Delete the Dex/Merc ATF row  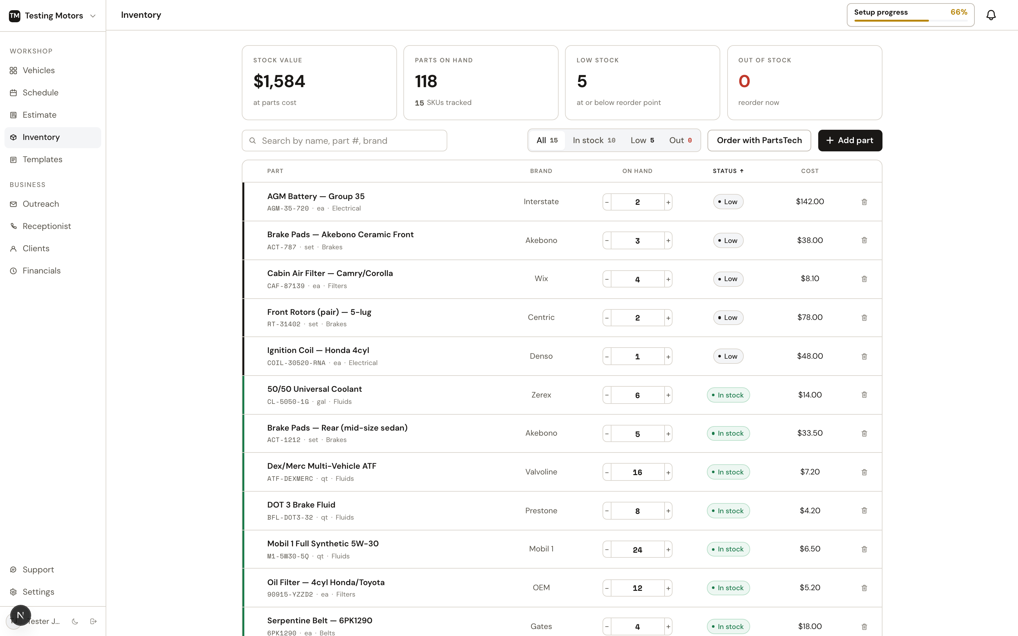click(864, 472)
